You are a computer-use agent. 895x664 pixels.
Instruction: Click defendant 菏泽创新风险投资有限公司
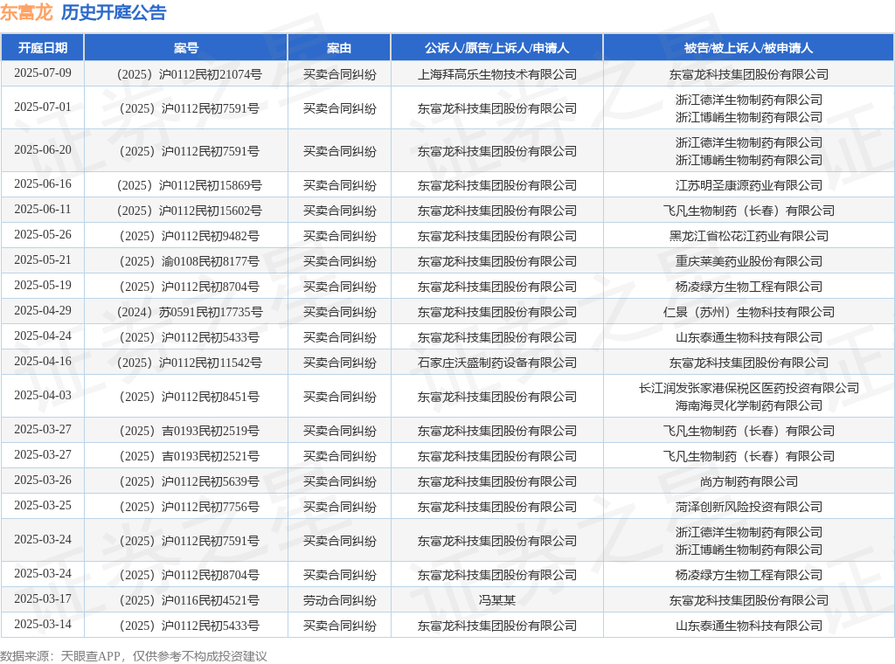tap(749, 507)
